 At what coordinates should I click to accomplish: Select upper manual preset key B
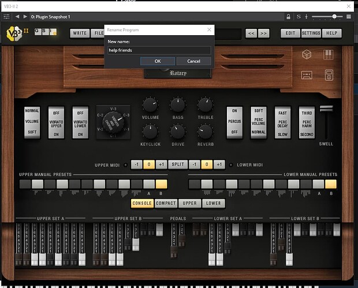point(161,184)
